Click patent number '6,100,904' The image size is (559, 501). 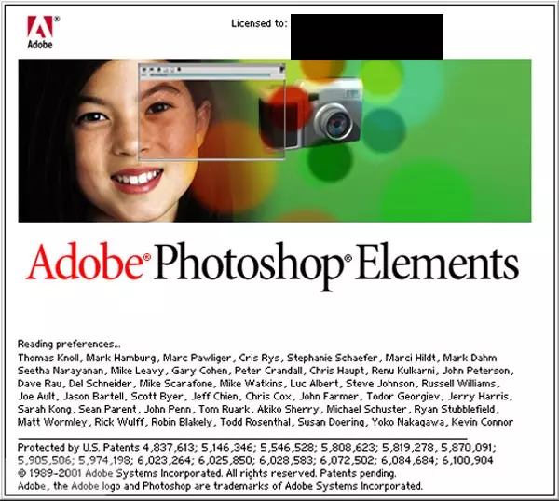tap(468, 460)
